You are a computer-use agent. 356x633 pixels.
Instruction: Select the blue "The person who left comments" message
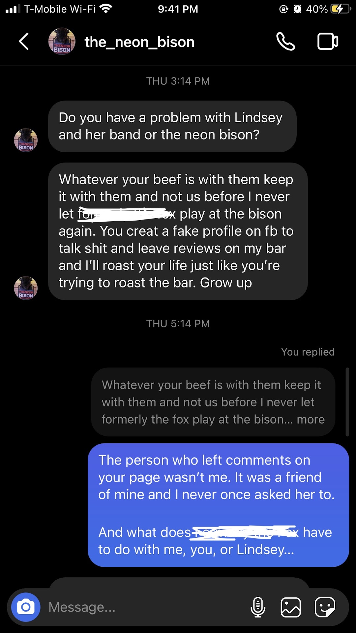218,505
